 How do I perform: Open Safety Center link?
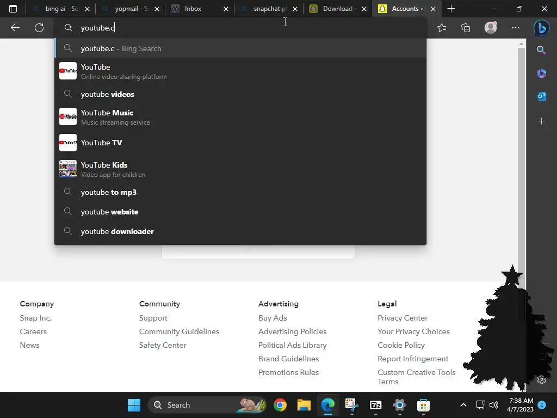163,345
